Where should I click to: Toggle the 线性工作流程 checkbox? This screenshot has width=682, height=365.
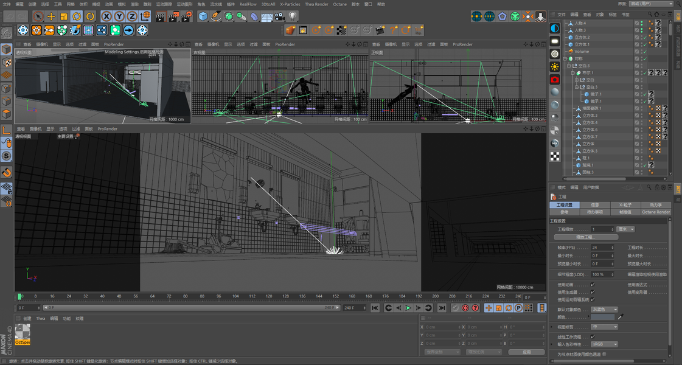[x=593, y=337]
